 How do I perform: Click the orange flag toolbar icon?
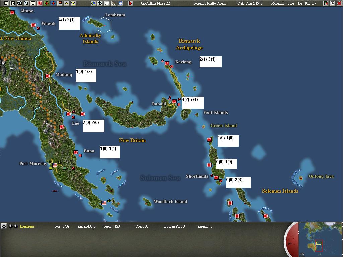[60, 3]
